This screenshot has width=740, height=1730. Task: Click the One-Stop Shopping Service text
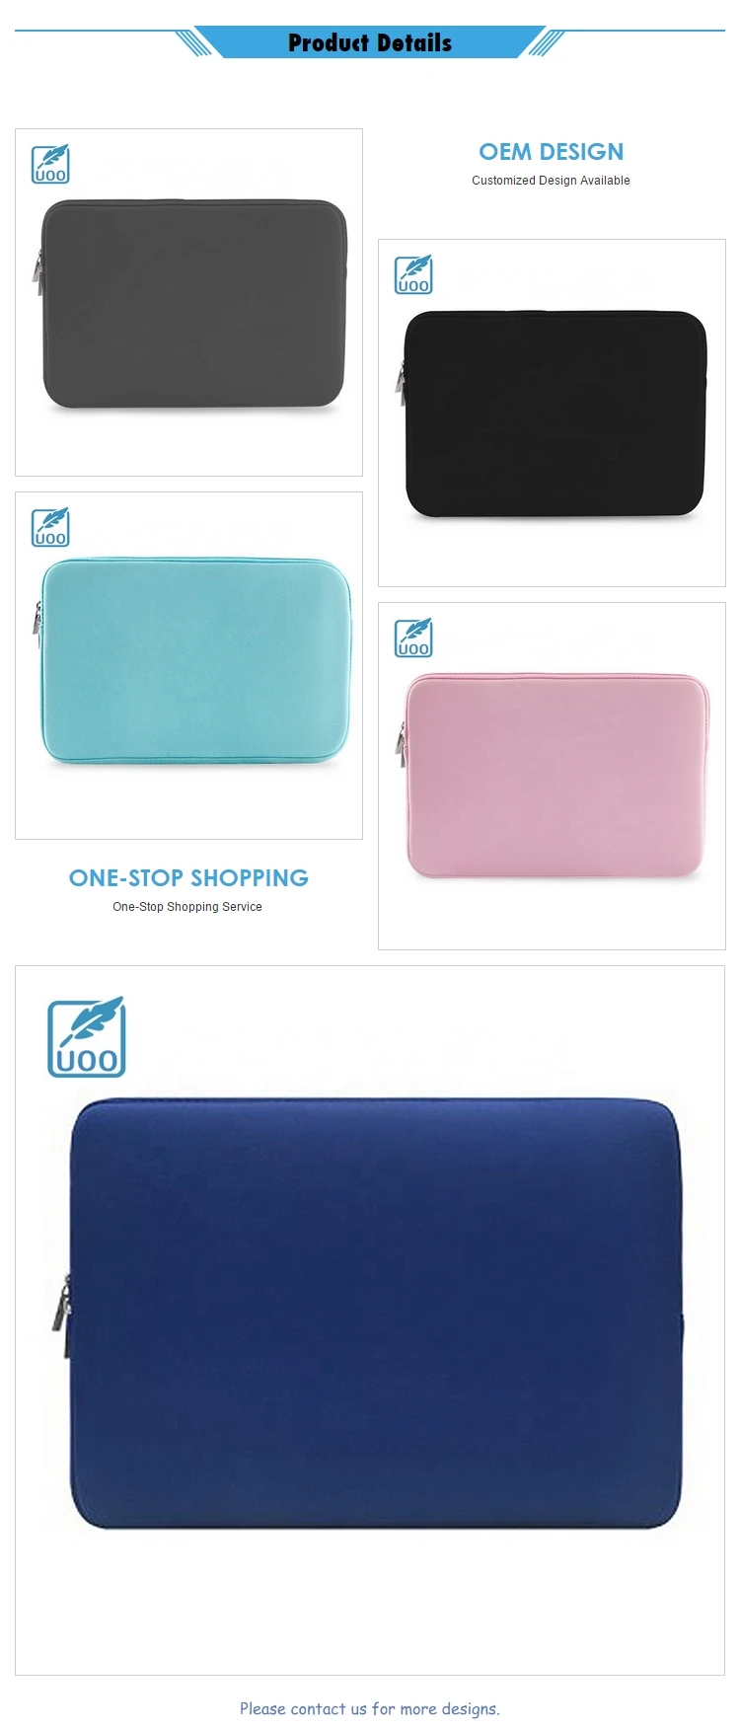coord(187,907)
